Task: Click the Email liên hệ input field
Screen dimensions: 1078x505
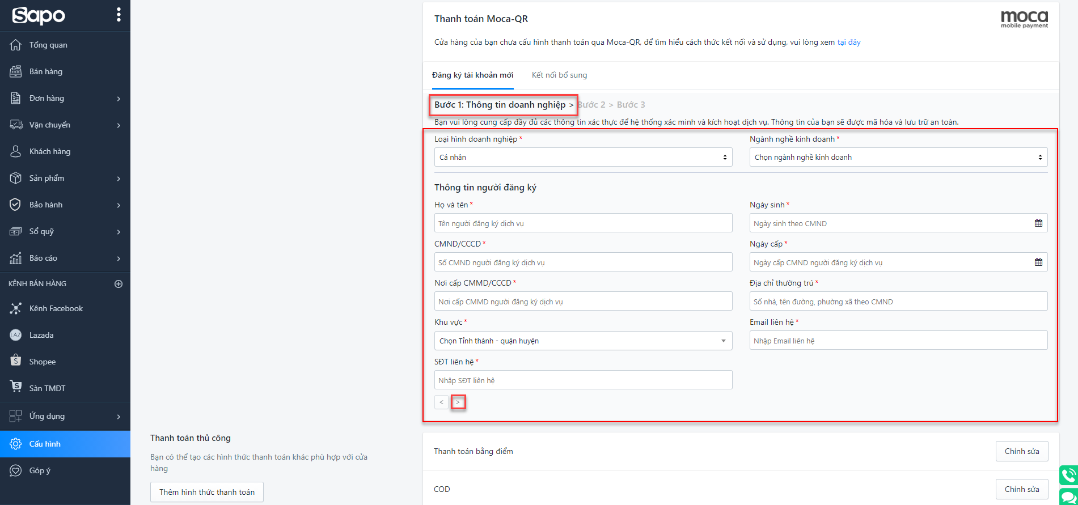Action: coord(898,341)
